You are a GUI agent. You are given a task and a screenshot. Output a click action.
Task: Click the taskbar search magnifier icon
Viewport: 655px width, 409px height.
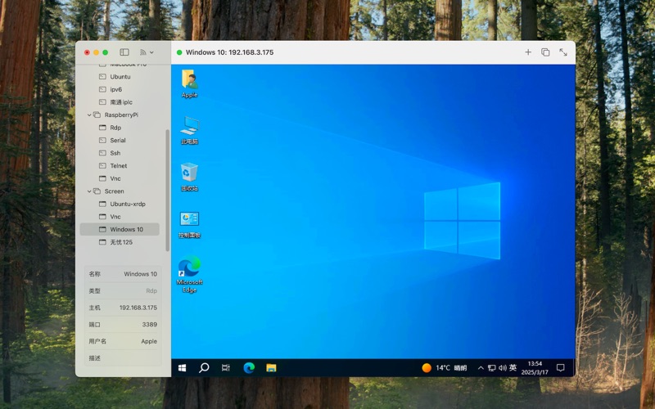tap(204, 368)
